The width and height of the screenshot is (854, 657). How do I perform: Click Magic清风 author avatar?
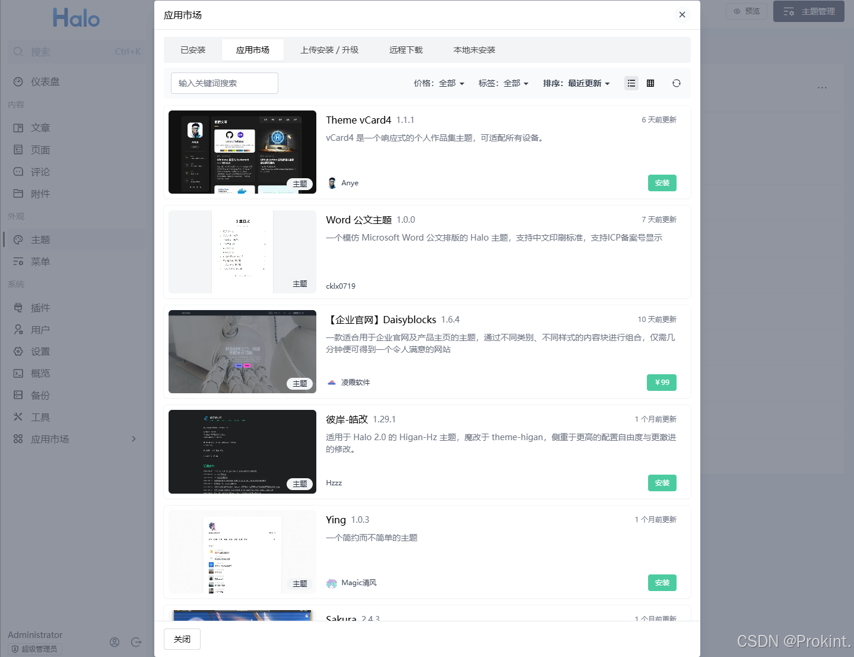point(332,583)
